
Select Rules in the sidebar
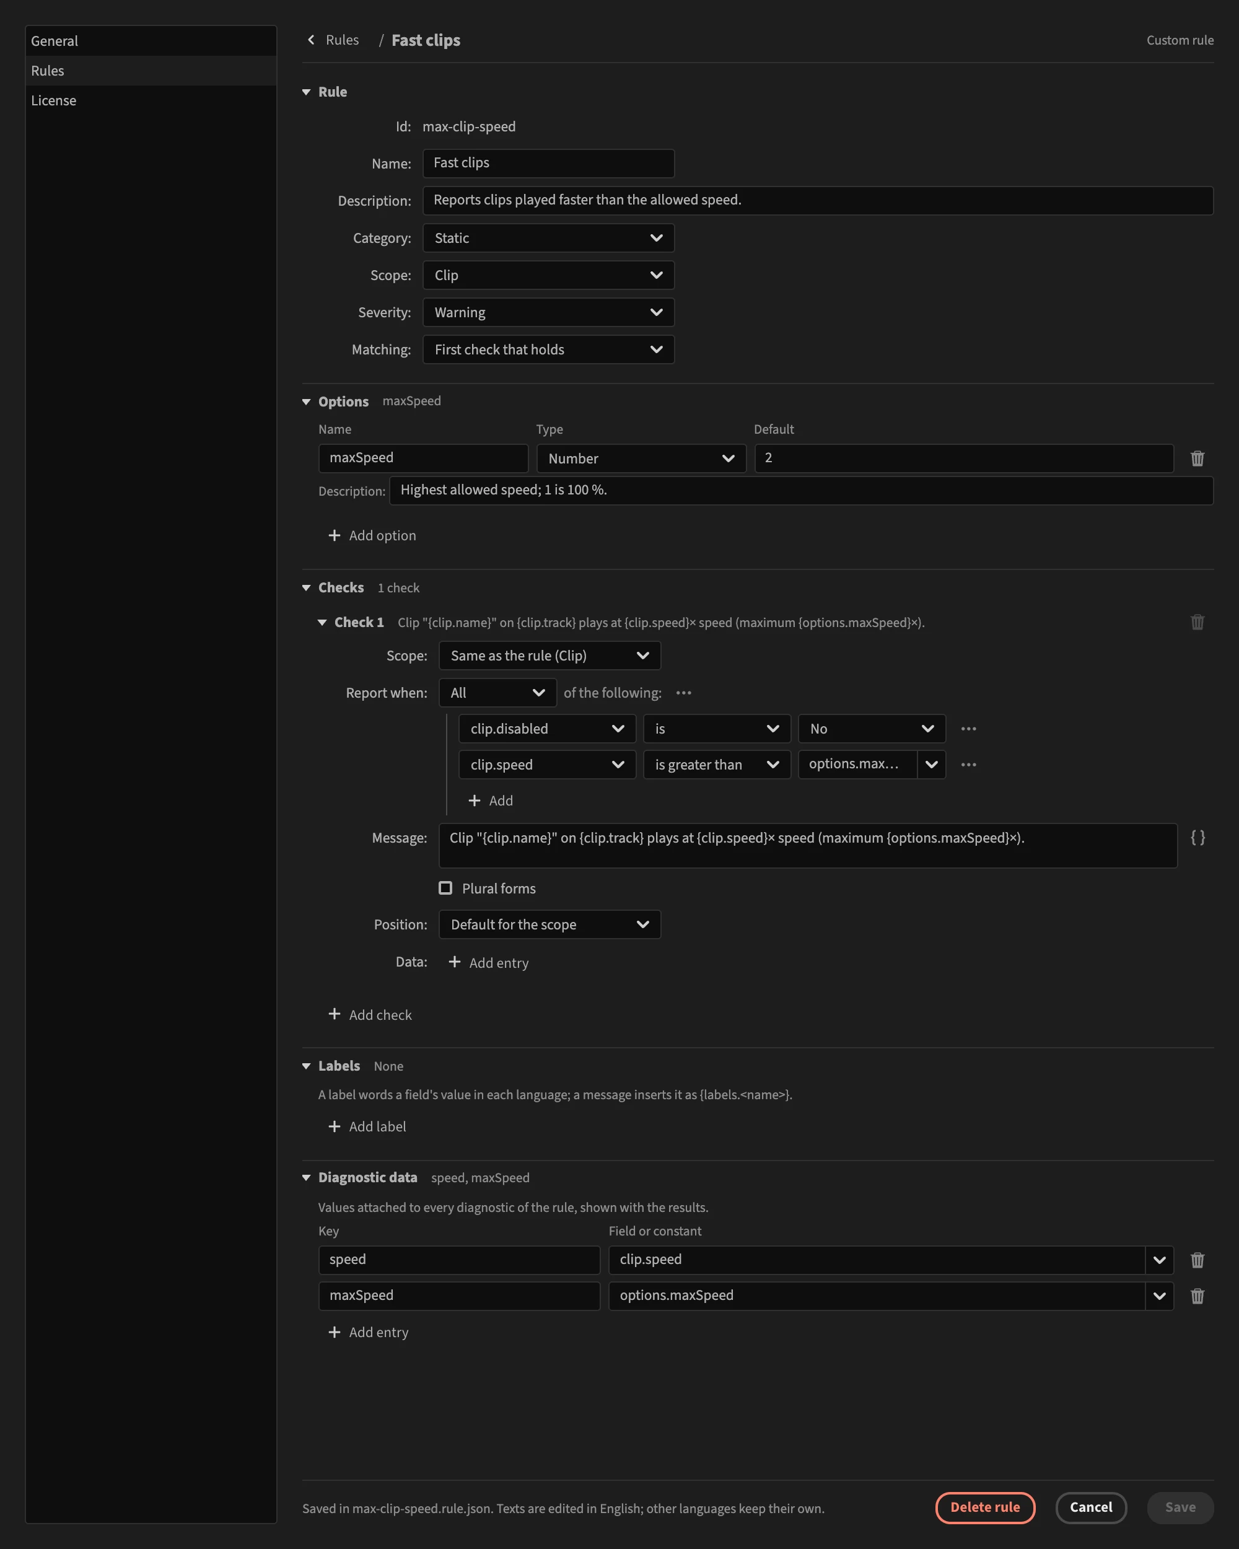tap(151, 71)
